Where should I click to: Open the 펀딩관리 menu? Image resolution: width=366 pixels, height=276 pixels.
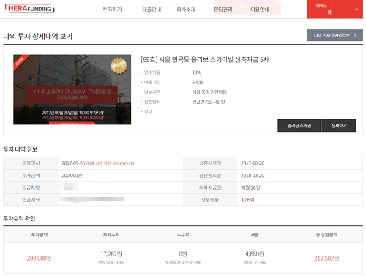click(223, 10)
